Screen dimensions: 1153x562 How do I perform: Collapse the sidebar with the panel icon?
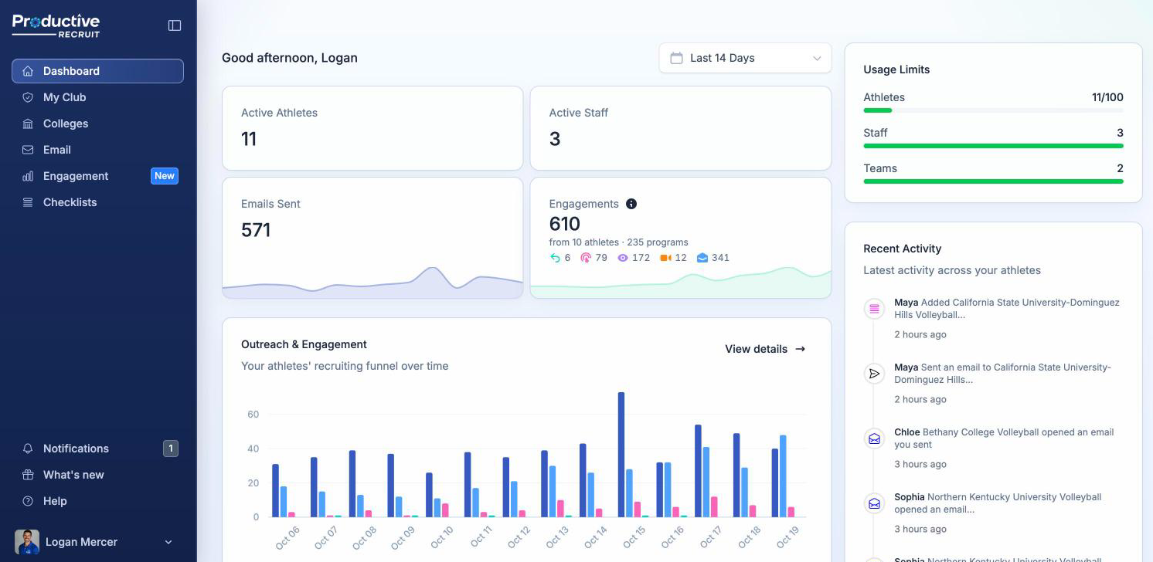[175, 25]
